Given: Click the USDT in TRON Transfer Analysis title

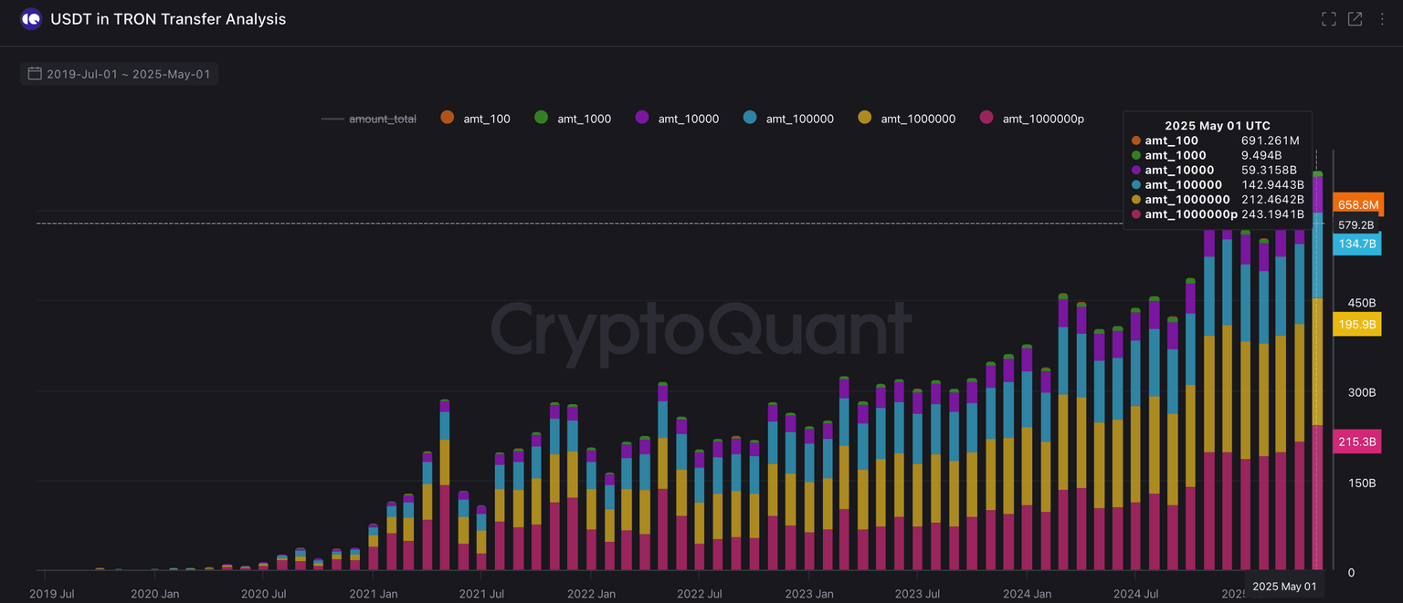Looking at the screenshot, I should click(x=168, y=19).
